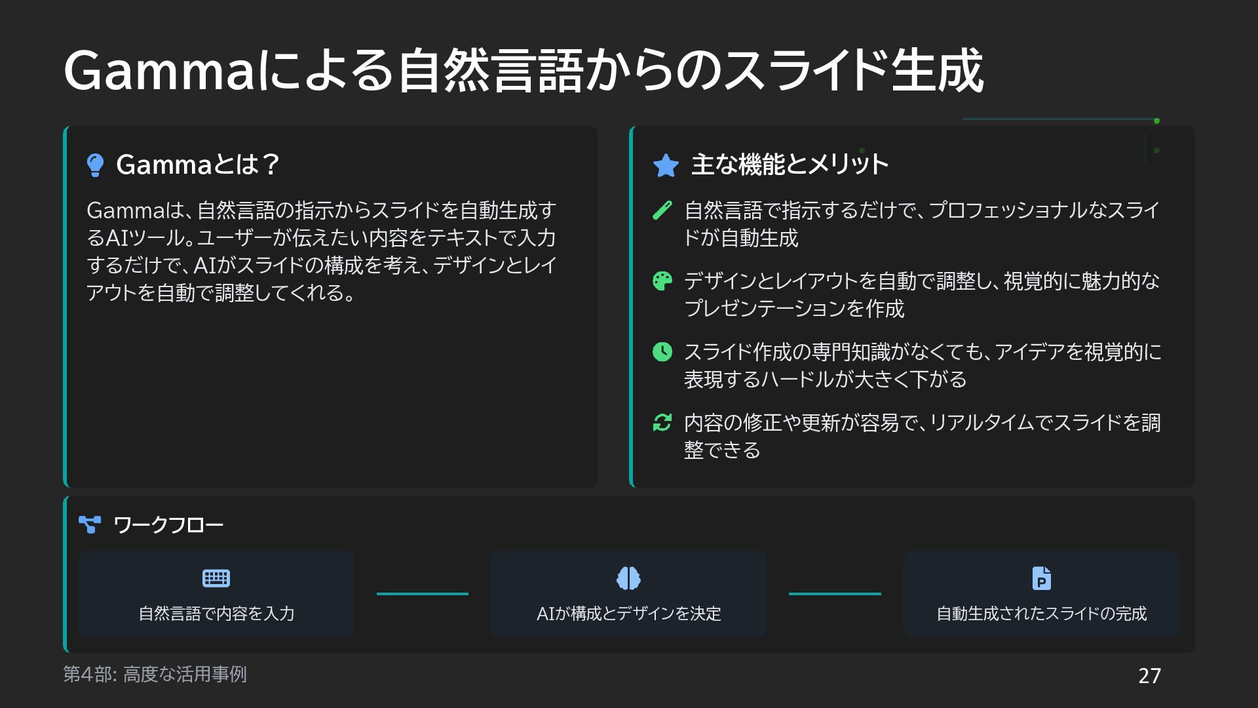This screenshot has height=708, width=1258.
Task: Click the presentation file icon in last step
Action: click(1041, 578)
